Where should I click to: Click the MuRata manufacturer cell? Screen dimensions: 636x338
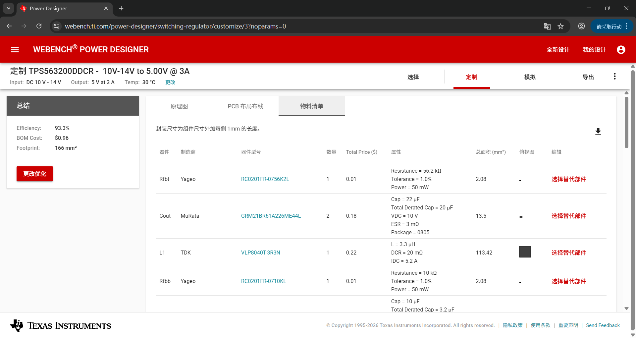tap(190, 216)
